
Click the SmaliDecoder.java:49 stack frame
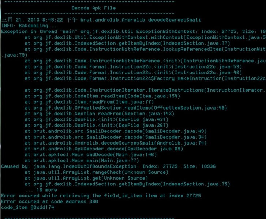(116, 131)
